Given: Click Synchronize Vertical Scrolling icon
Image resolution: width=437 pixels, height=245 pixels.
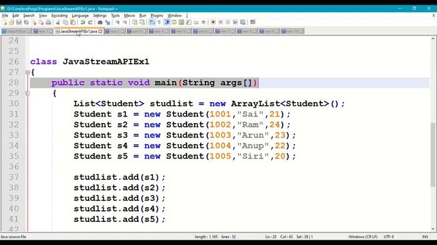Looking at the screenshot, I should (135, 22).
